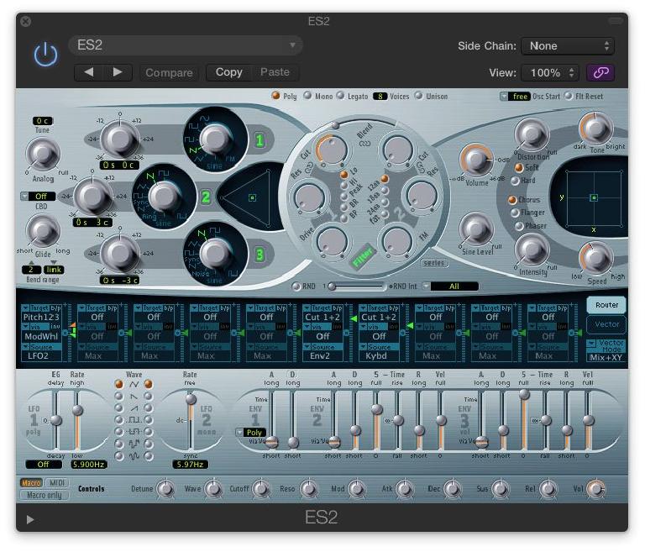This screenshot has height=552, width=645.
Task: Open the View 100% size dropdown
Action: click(550, 73)
